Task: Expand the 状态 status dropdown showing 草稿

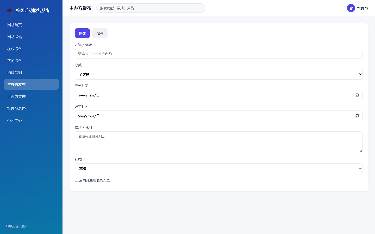Action: [219, 169]
